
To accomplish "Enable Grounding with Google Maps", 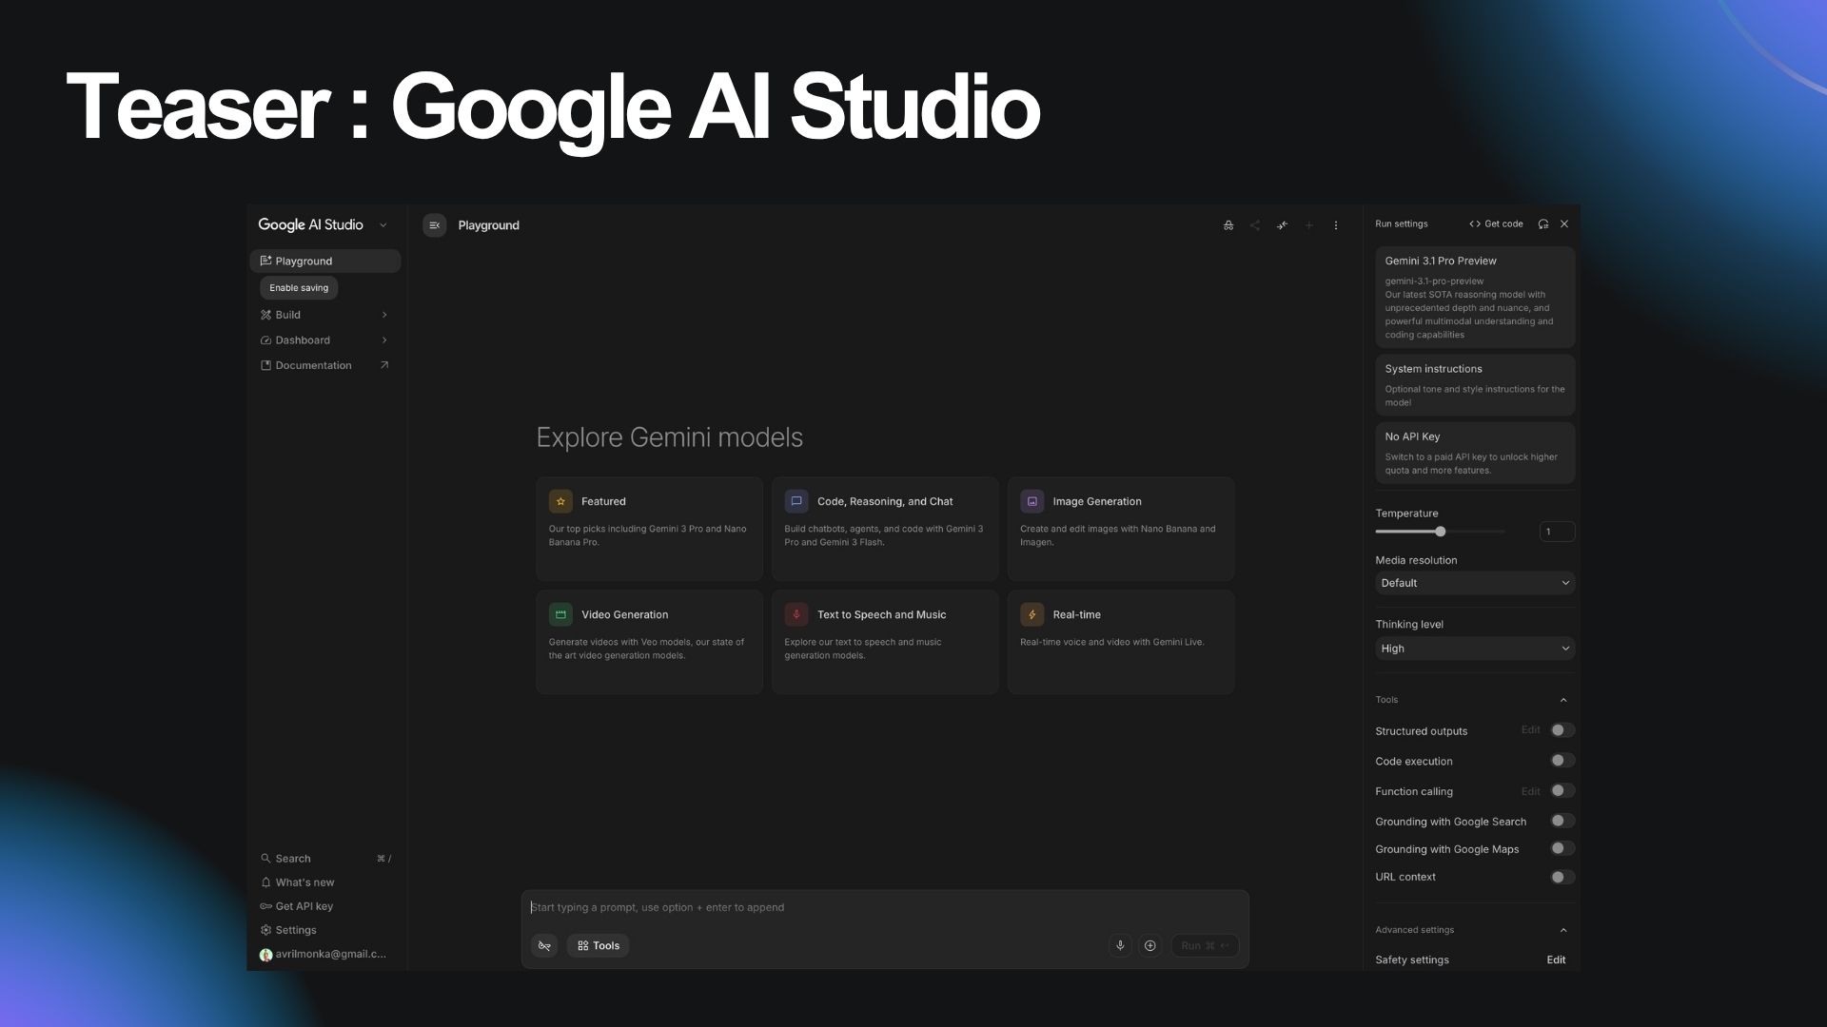I will click(1562, 848).
